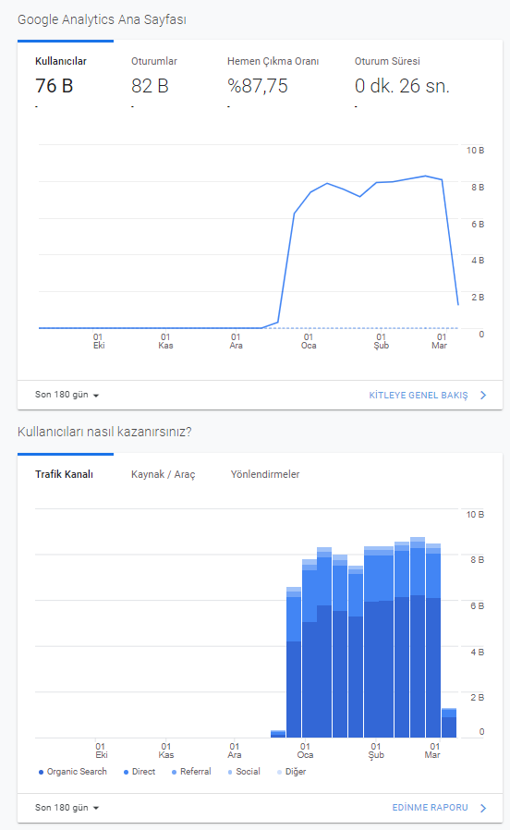Select the Kullanıcılar metric tab
The height and width of the screenshot is (830, 510).
pyautogui.click(x=61, y=61)
